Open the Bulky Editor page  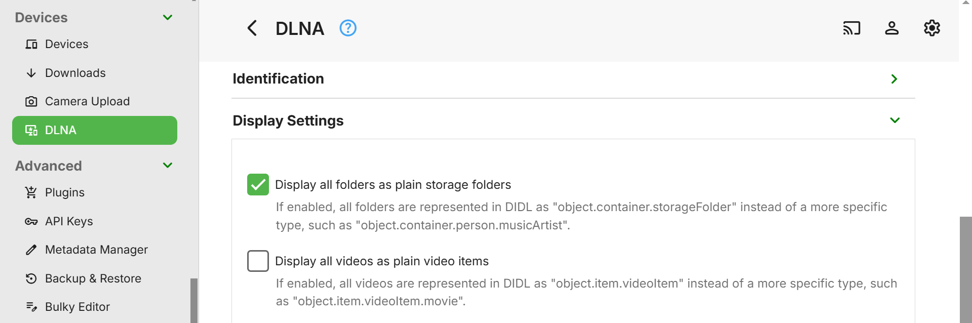click(77, 307)
